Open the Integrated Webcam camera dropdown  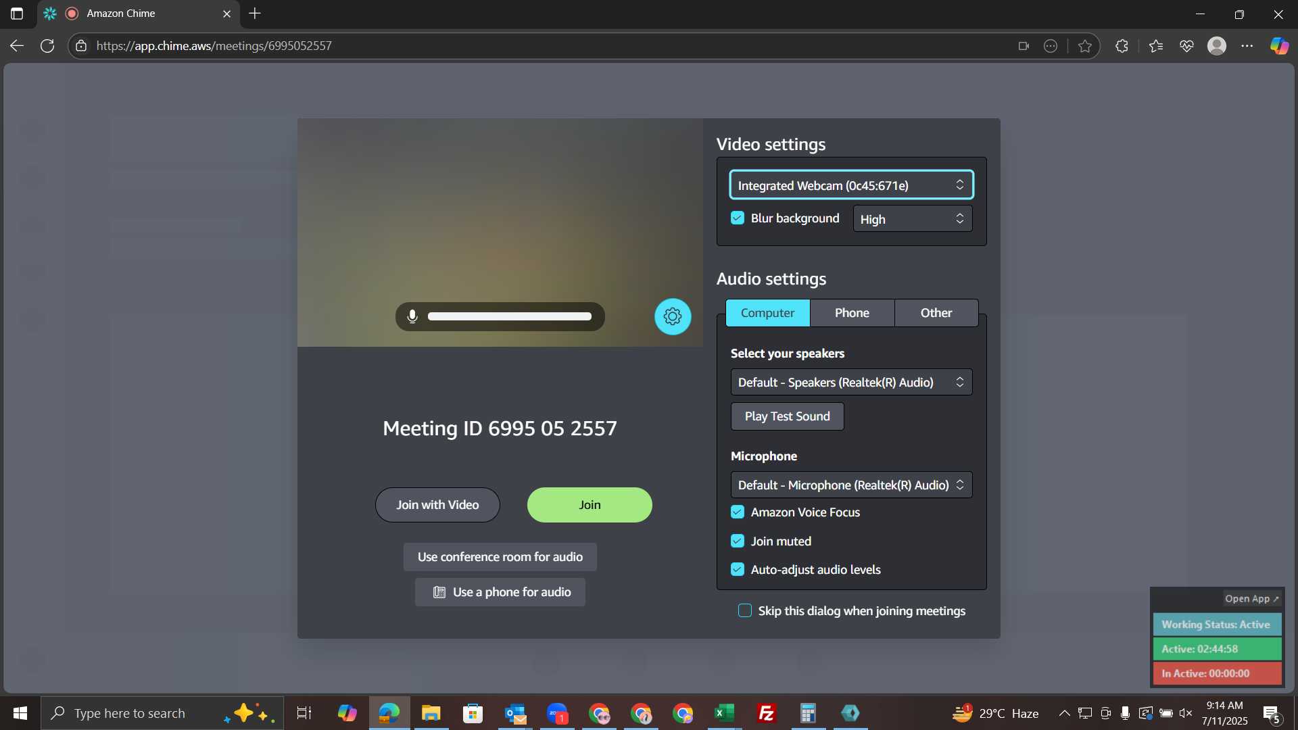851,185
